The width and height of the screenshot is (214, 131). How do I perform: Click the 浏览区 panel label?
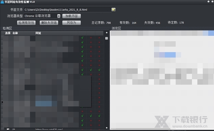(116, 28)
